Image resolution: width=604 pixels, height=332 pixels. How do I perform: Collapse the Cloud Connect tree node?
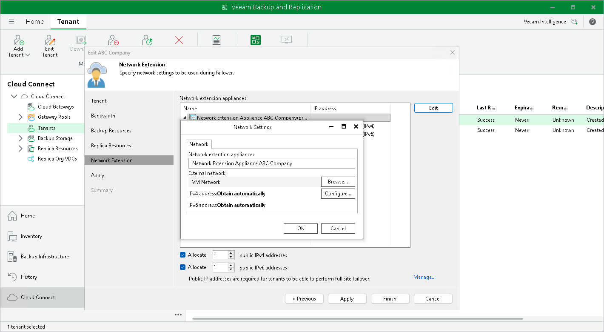coord(14,97)
